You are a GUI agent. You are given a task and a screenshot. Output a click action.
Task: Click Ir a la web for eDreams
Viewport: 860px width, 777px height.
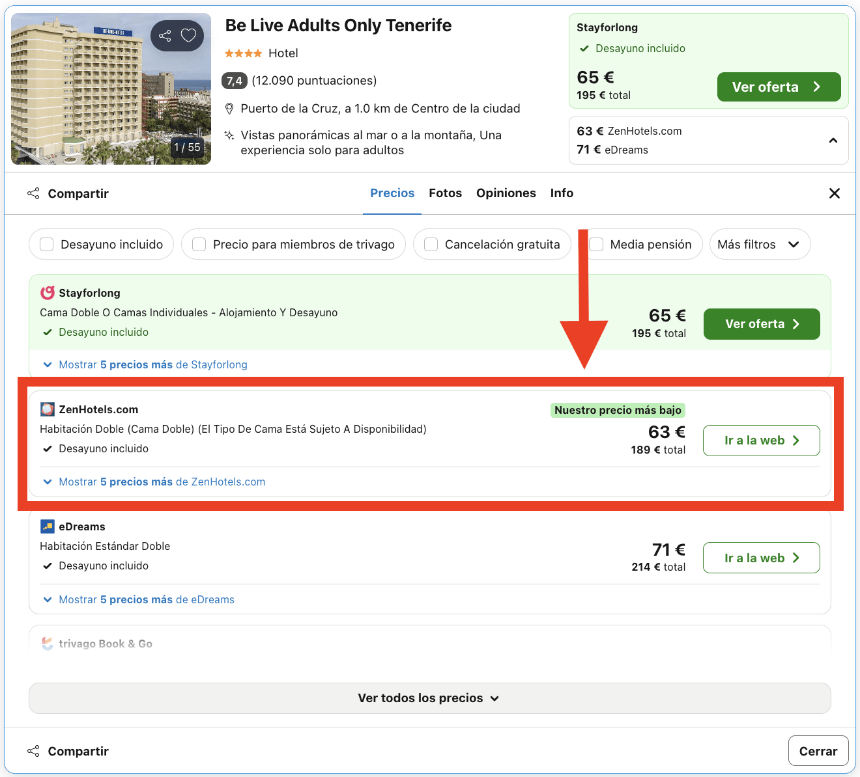click(x=762, y=558)
